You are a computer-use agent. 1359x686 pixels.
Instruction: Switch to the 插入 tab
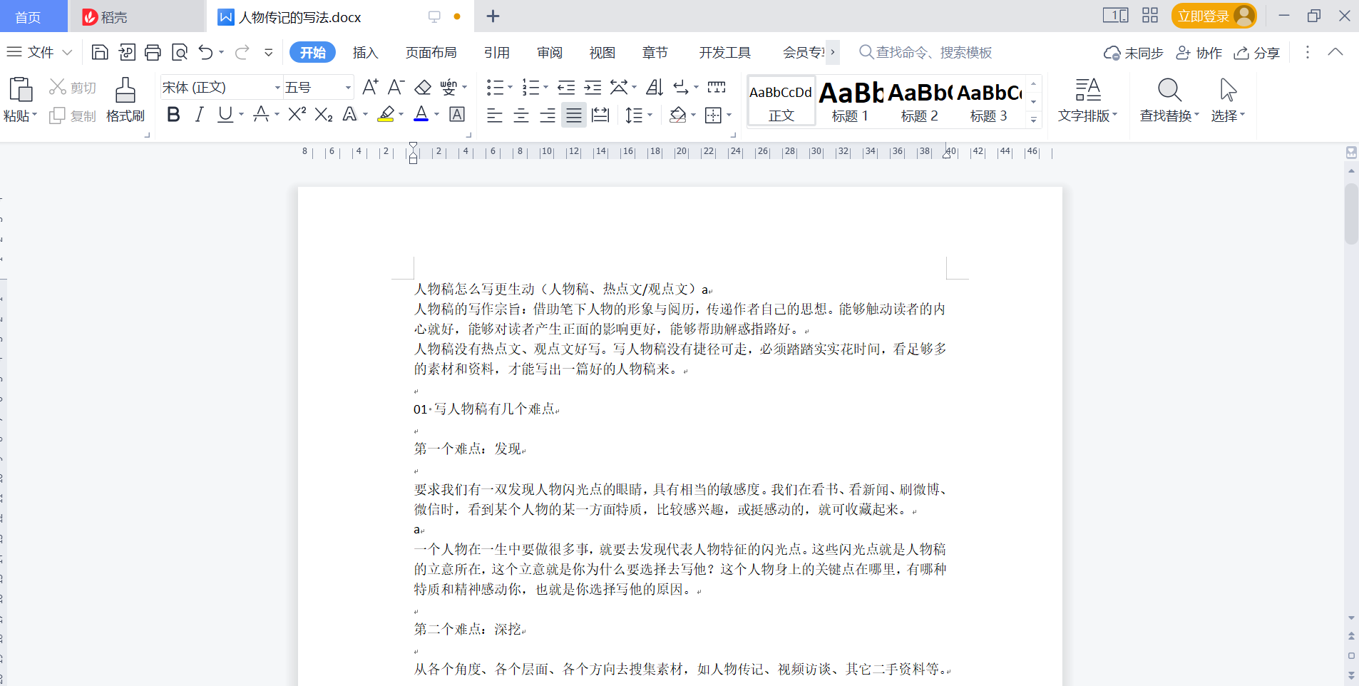[x=365, y=52]
